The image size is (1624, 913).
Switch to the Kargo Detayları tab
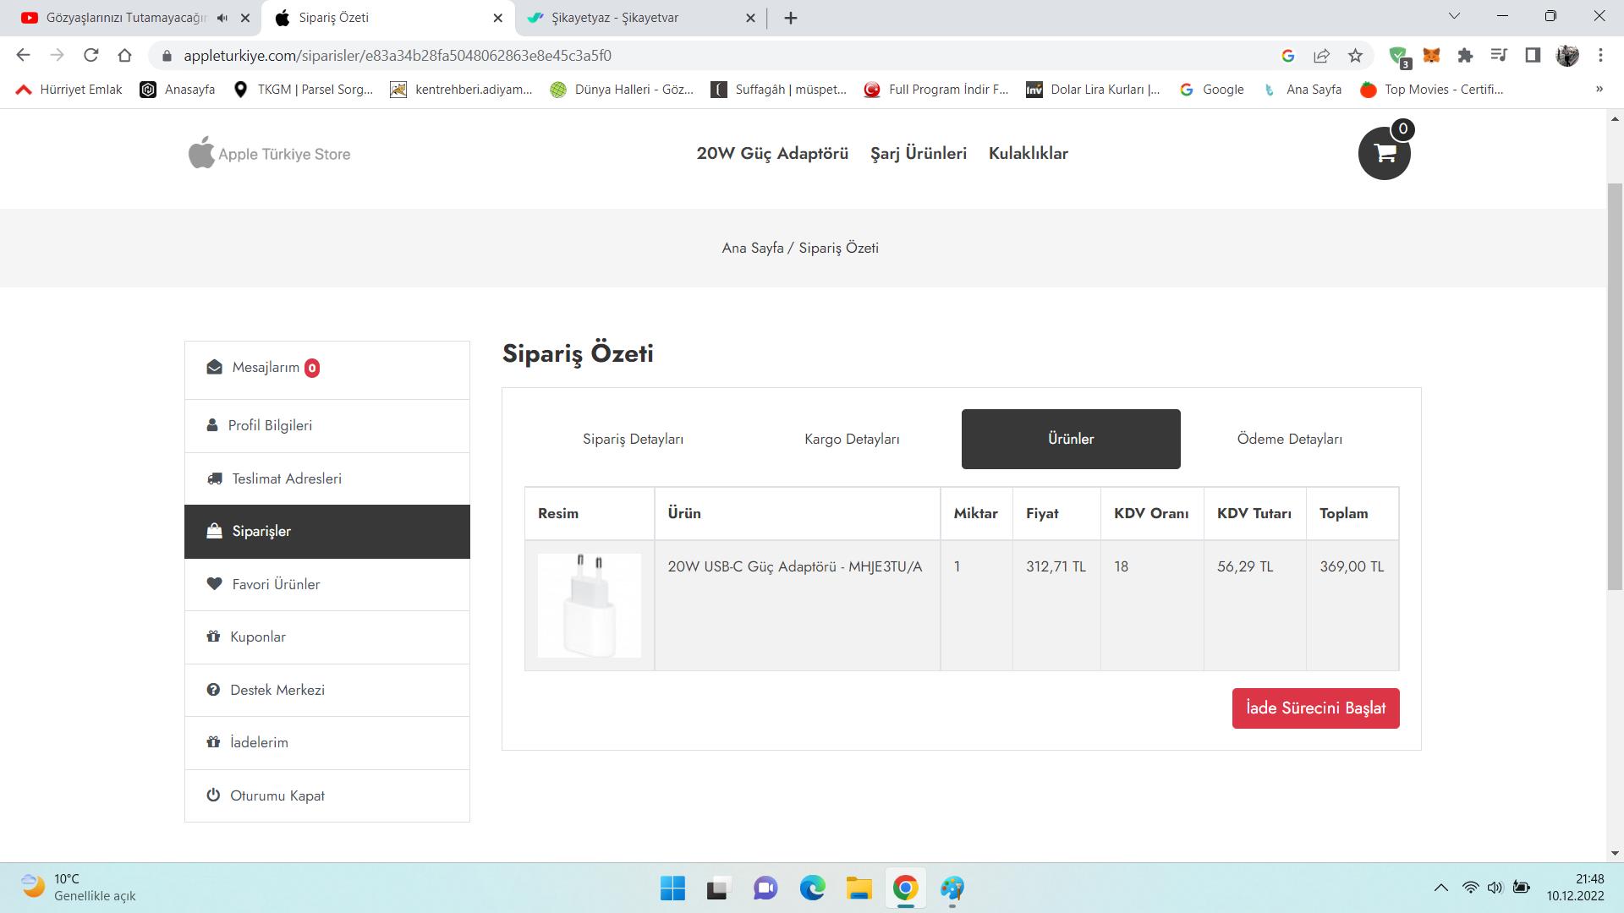point(852,439)
